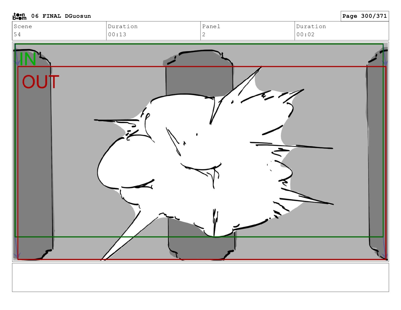Click the 'Page 300/371' page indicator
The height and width of the screenshot is (310, 401).
click(x=365, y=16)
